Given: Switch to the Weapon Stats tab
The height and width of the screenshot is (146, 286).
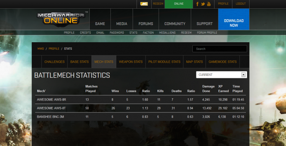Looking at the screenshot, I should [130, 62].
